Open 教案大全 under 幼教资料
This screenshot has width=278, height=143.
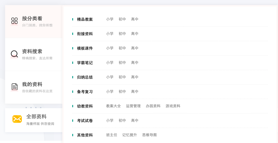[x=113, y=106]
